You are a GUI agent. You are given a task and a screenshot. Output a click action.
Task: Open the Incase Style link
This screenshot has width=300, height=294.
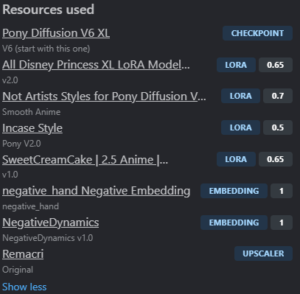pyautogui.click(x=32, y=128)
